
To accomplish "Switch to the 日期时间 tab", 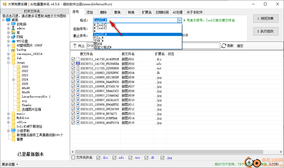I will click(x=162, y=12).
